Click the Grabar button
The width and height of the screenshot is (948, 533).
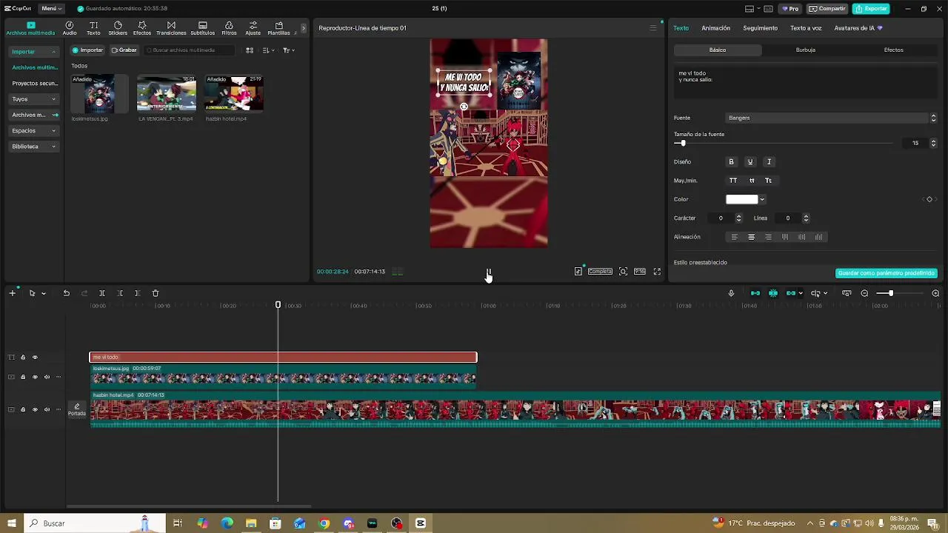[124, 50]
